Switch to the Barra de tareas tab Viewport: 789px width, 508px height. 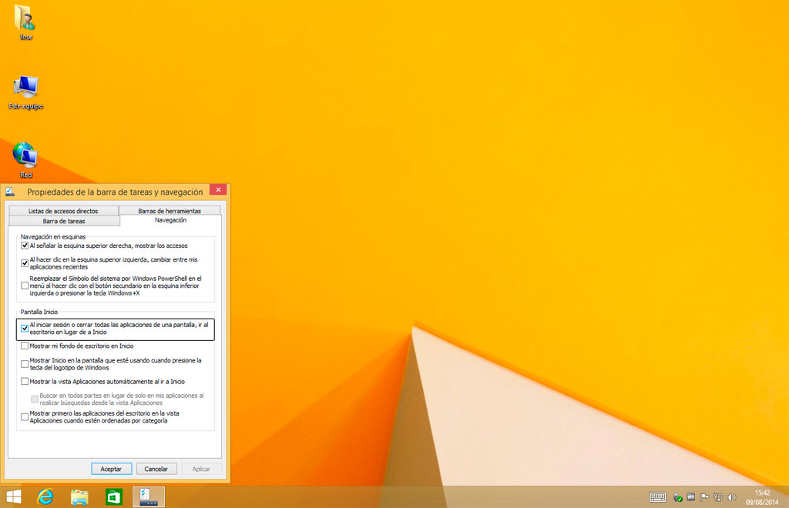pos(64,221)
